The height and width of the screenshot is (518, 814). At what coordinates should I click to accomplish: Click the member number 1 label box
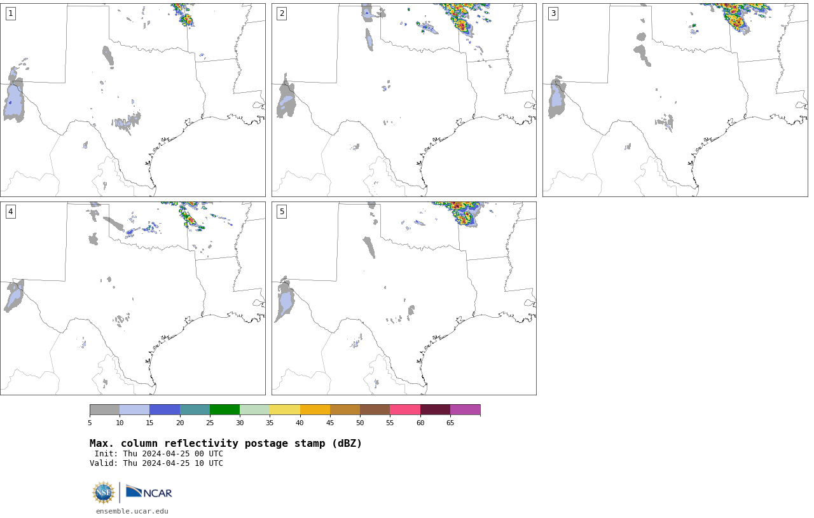click(10, 13)
